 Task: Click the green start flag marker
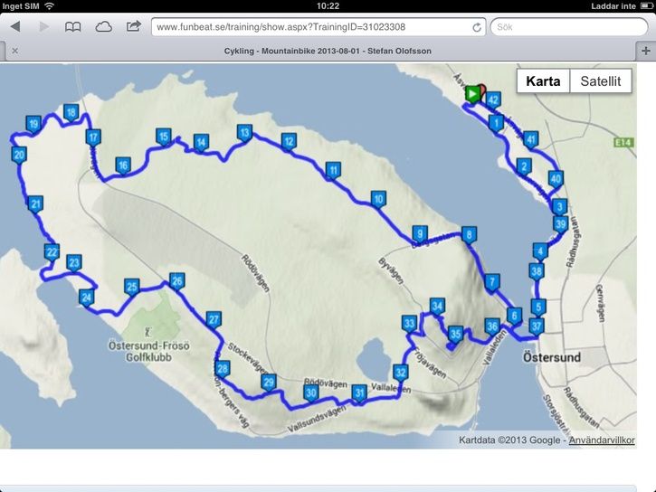[472, 94]
